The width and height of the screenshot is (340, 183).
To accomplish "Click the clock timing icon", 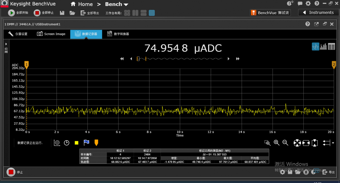I will click(67, 143).
